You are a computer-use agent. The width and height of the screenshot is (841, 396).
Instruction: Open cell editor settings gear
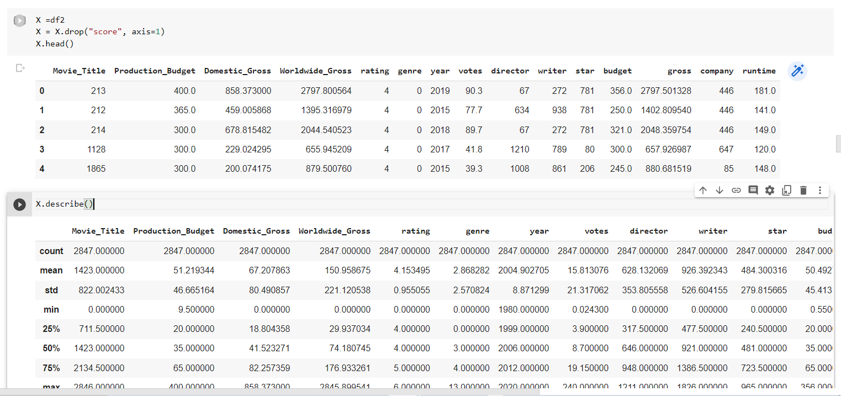770,190
